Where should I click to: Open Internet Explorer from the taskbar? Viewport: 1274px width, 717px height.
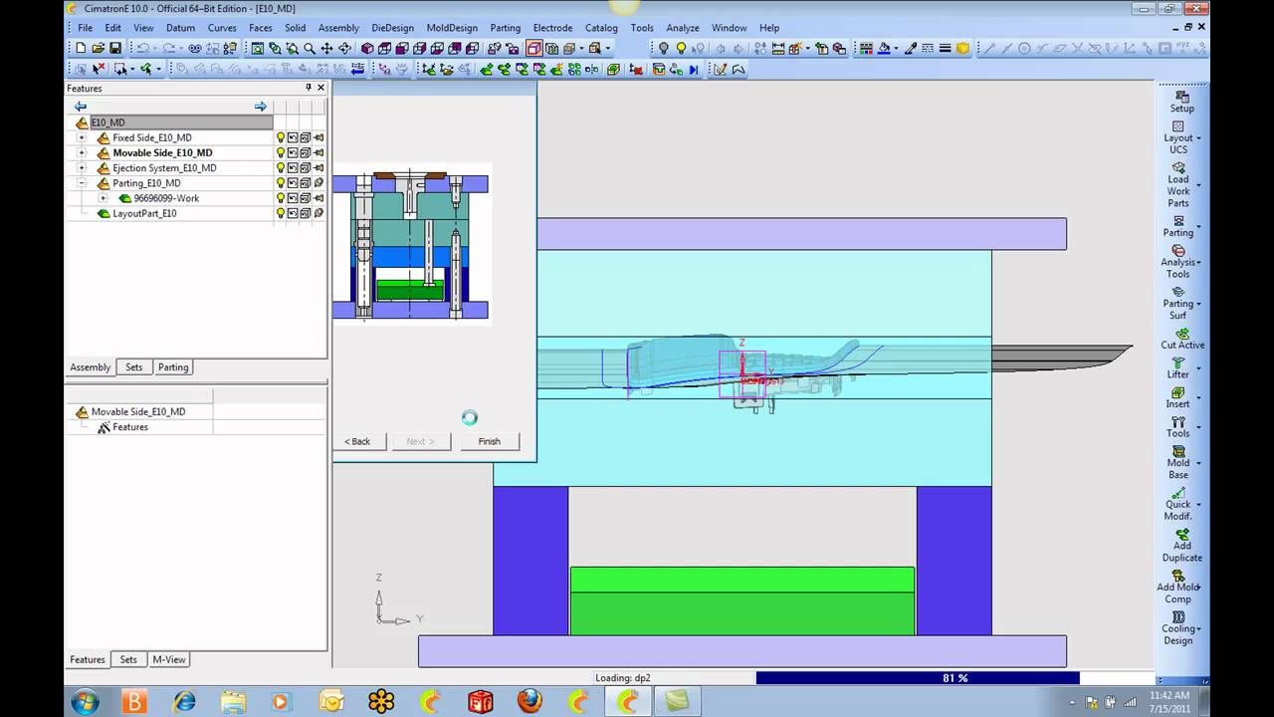point(184,701)
